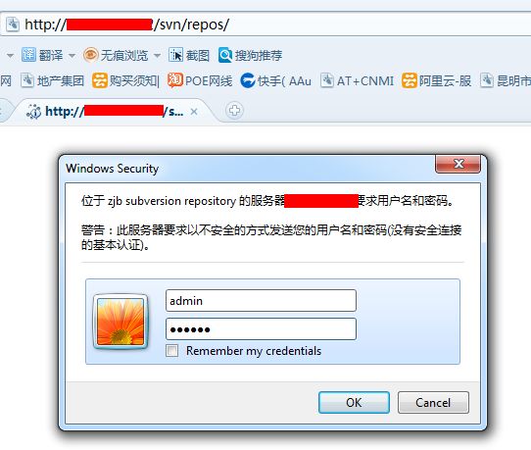The height and width of the screenshot is (450, 531).
Task: Open the 阿里云-服 bookmark
Action: coord(437,81)
